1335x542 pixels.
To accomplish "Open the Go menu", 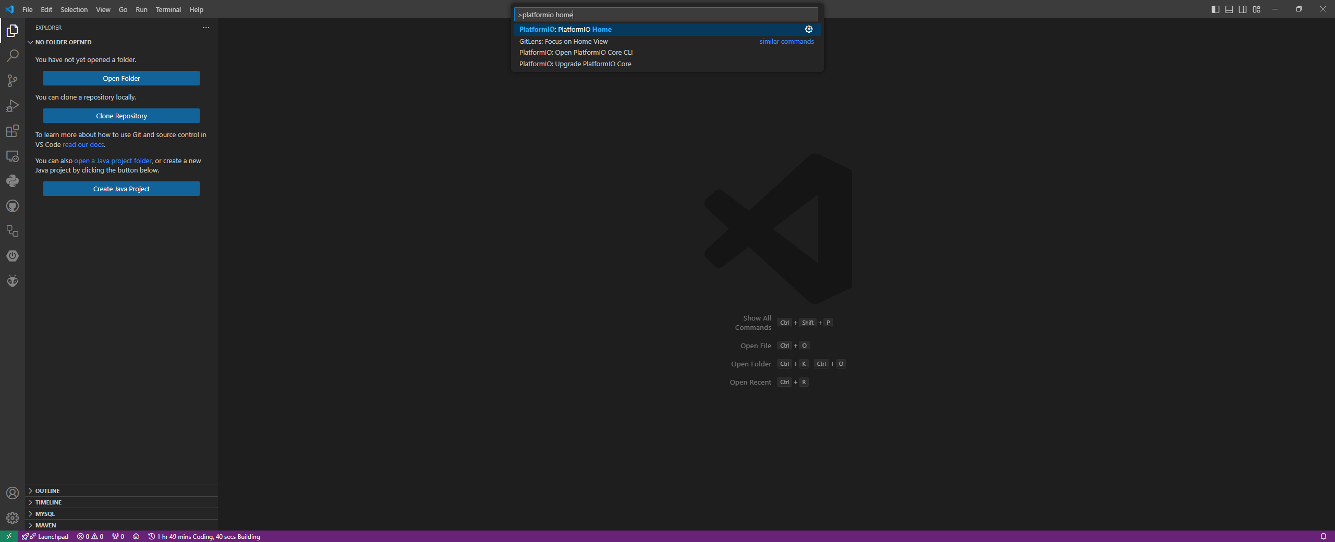I will (x=123, y=9).
